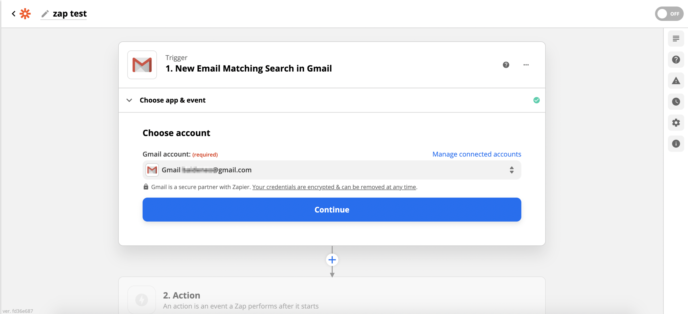Show warnings via triangle alert icon

point(676,81)
